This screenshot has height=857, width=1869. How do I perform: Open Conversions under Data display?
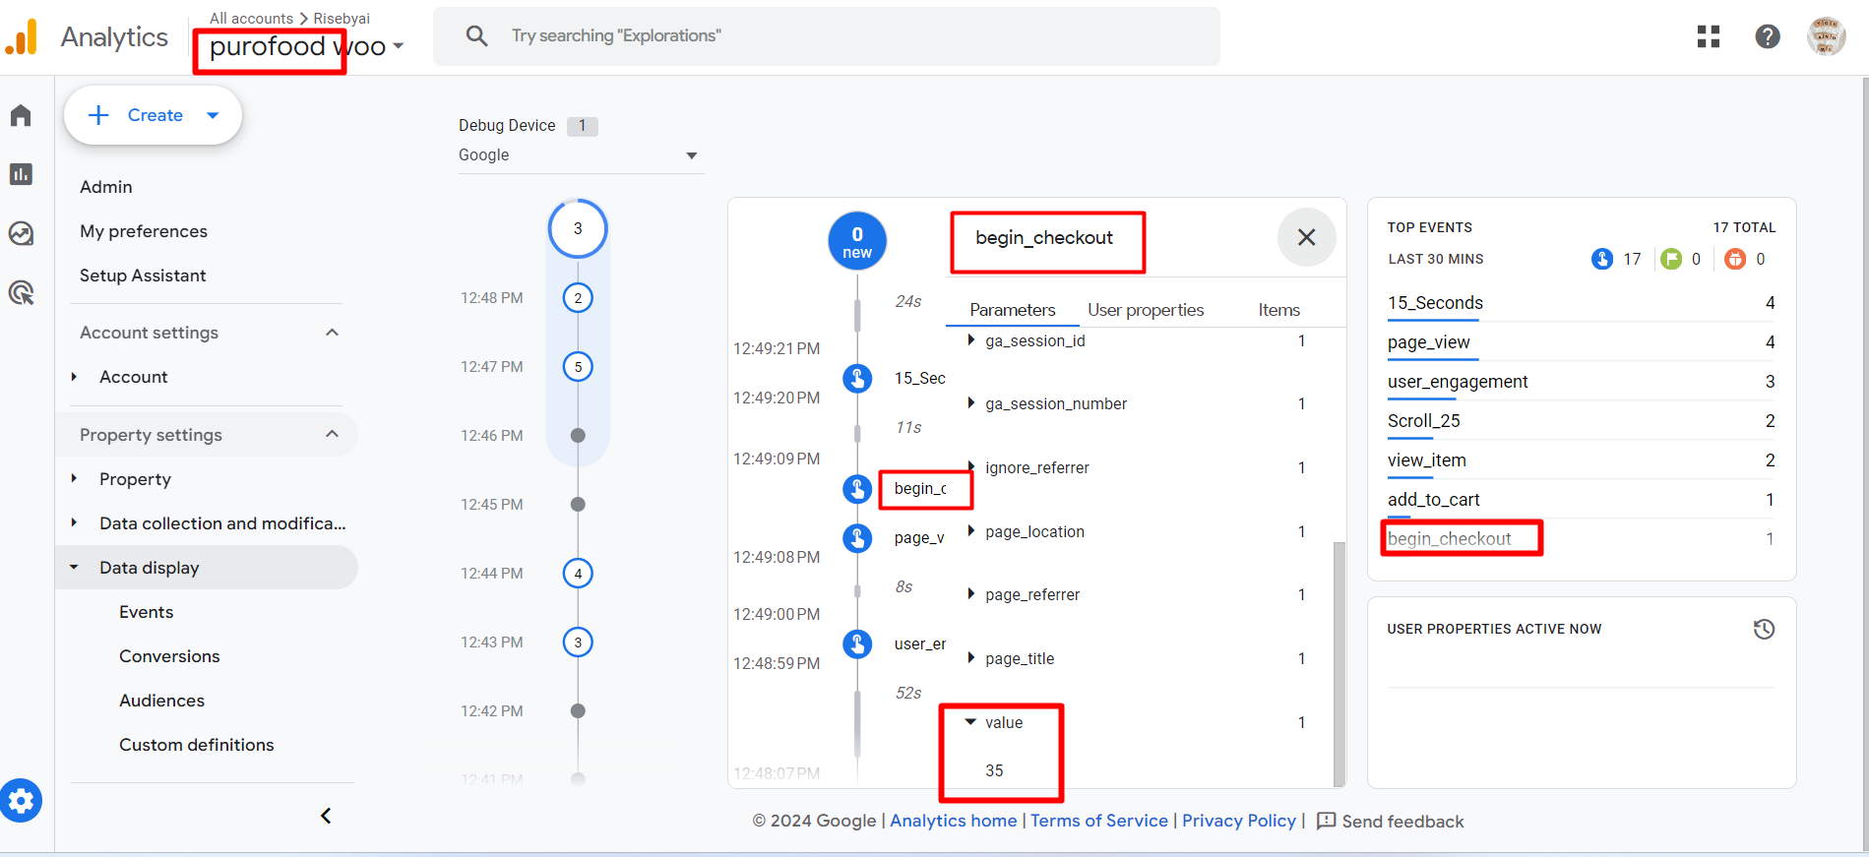(169, 656)
